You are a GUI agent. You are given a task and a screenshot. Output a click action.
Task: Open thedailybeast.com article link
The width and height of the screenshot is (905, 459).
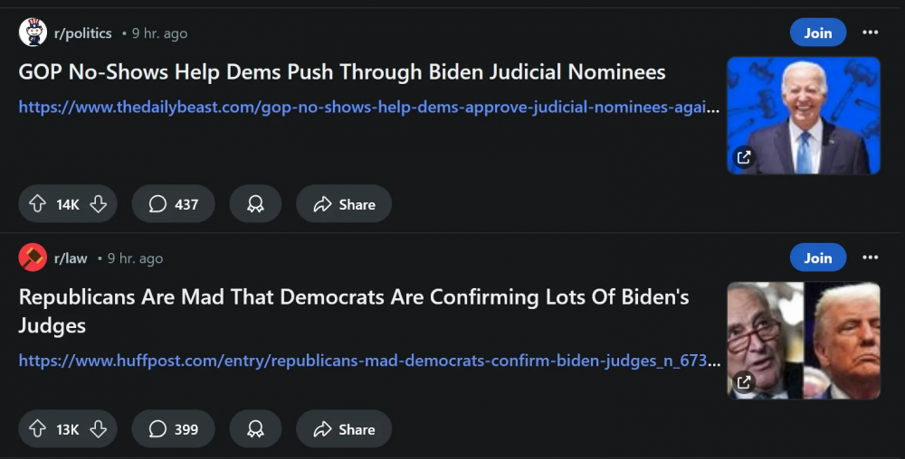coord(369,108)
